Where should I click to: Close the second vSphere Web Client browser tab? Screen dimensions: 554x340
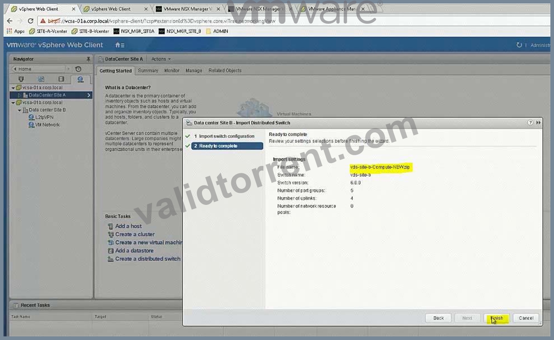146,9
